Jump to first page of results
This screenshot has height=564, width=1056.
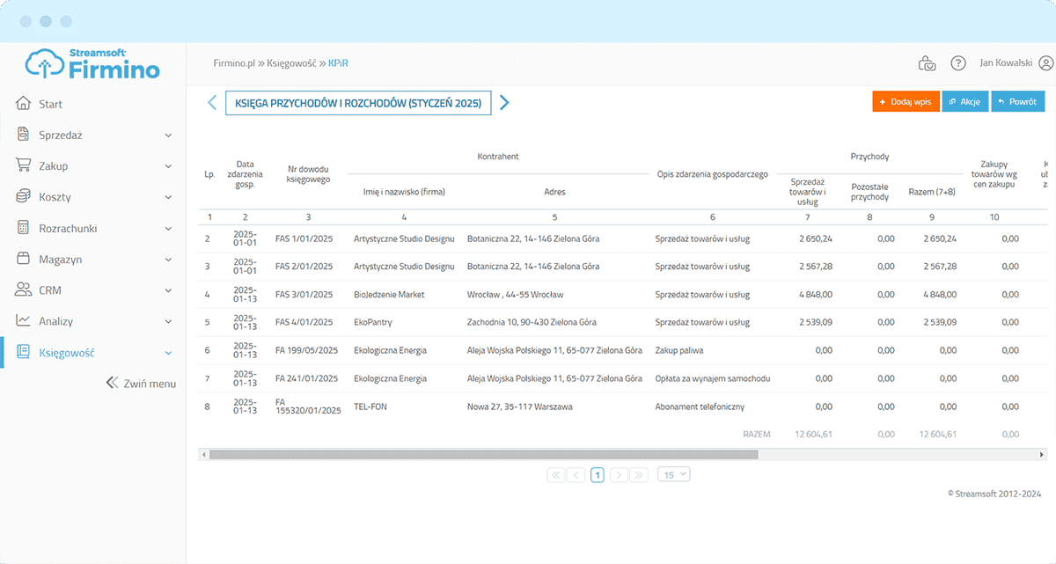point(555,475)
